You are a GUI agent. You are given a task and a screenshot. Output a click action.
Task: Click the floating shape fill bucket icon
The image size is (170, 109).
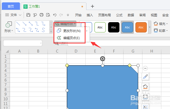click(145, 87)
